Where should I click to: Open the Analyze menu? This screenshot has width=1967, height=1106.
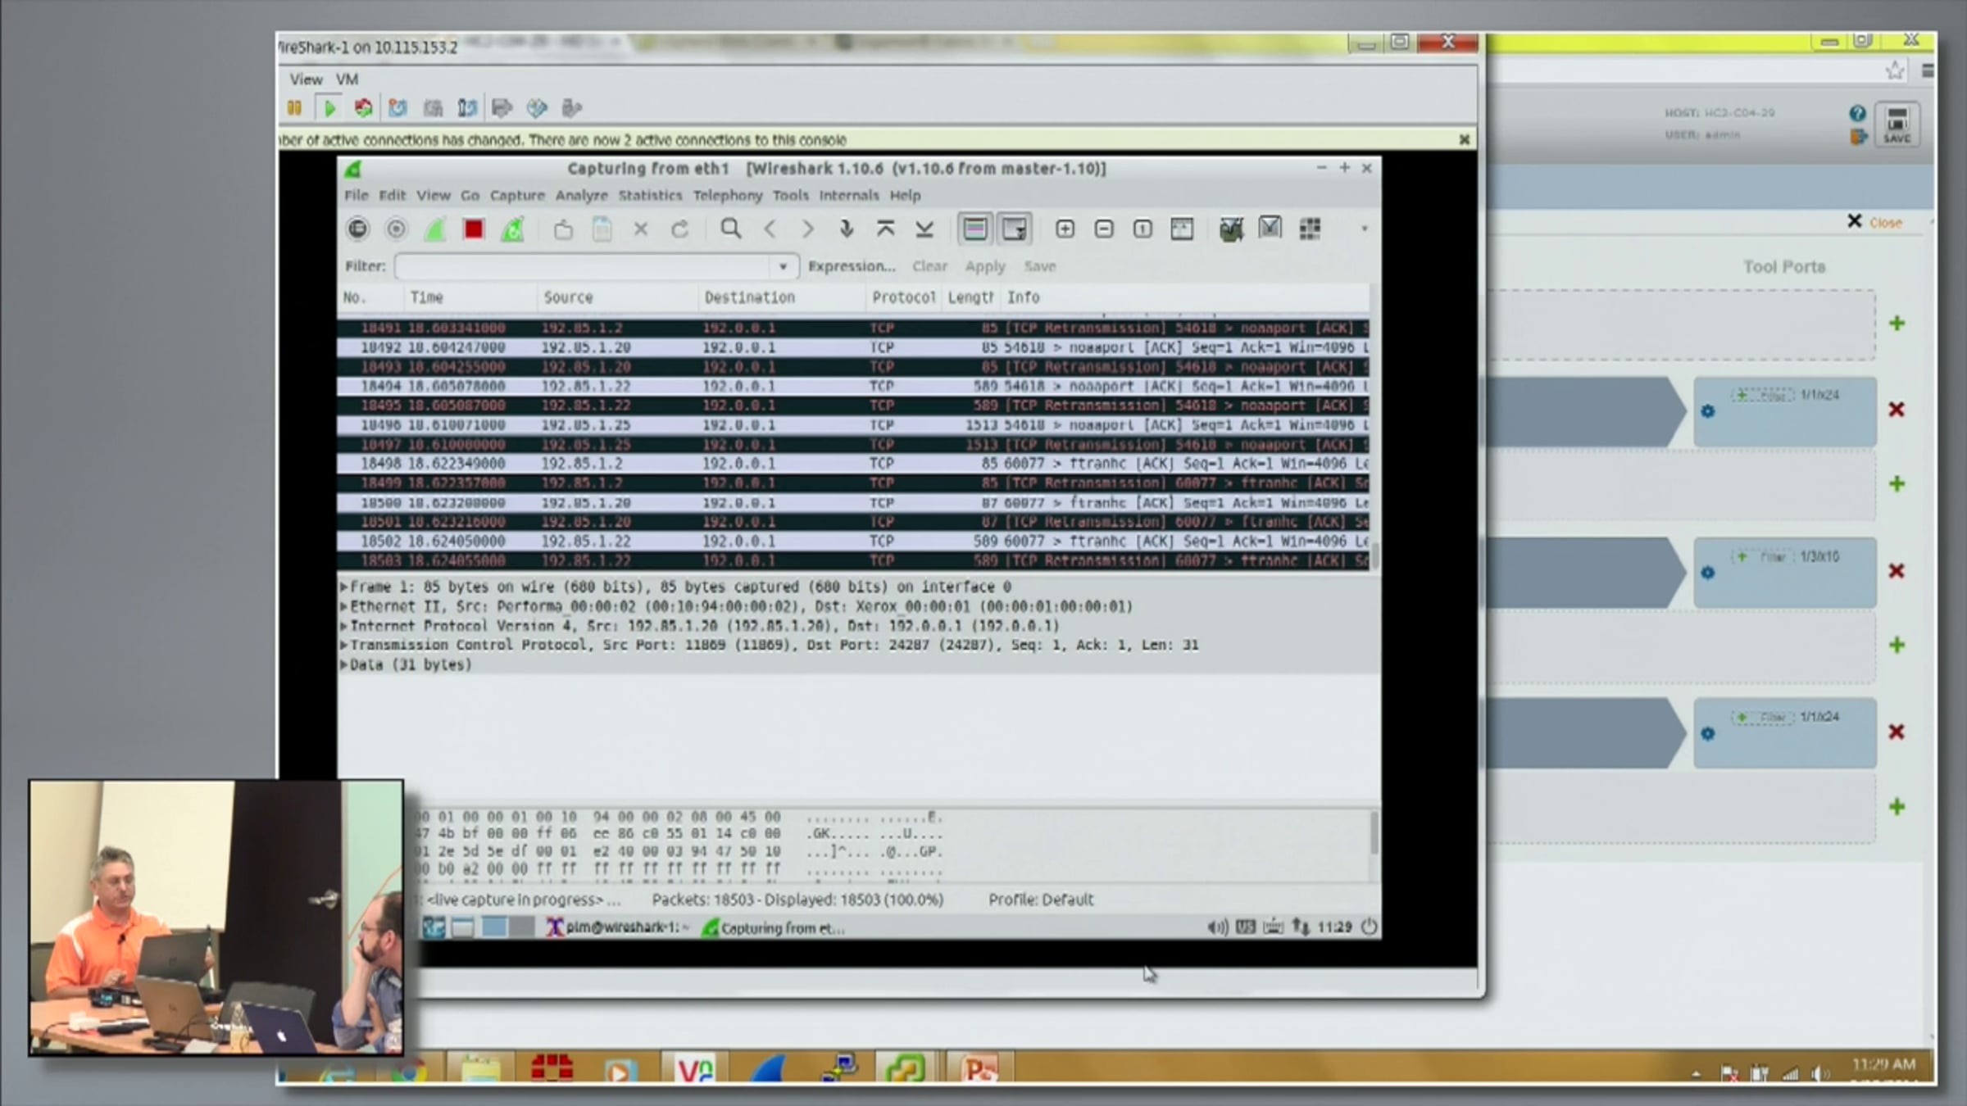tap(581, 196)
